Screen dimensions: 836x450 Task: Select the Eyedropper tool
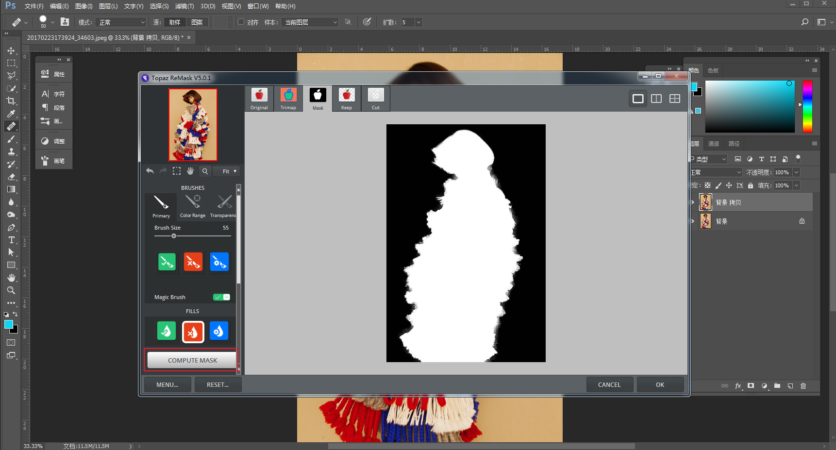11,114
